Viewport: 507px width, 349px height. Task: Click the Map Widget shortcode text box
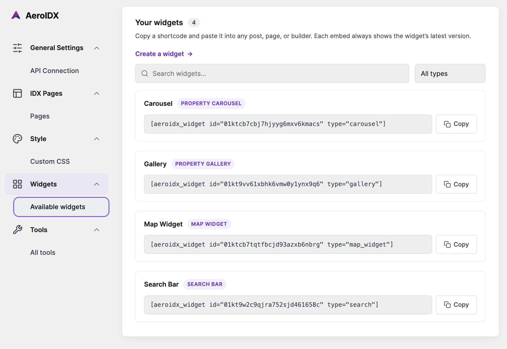click(x=288, y=244)
